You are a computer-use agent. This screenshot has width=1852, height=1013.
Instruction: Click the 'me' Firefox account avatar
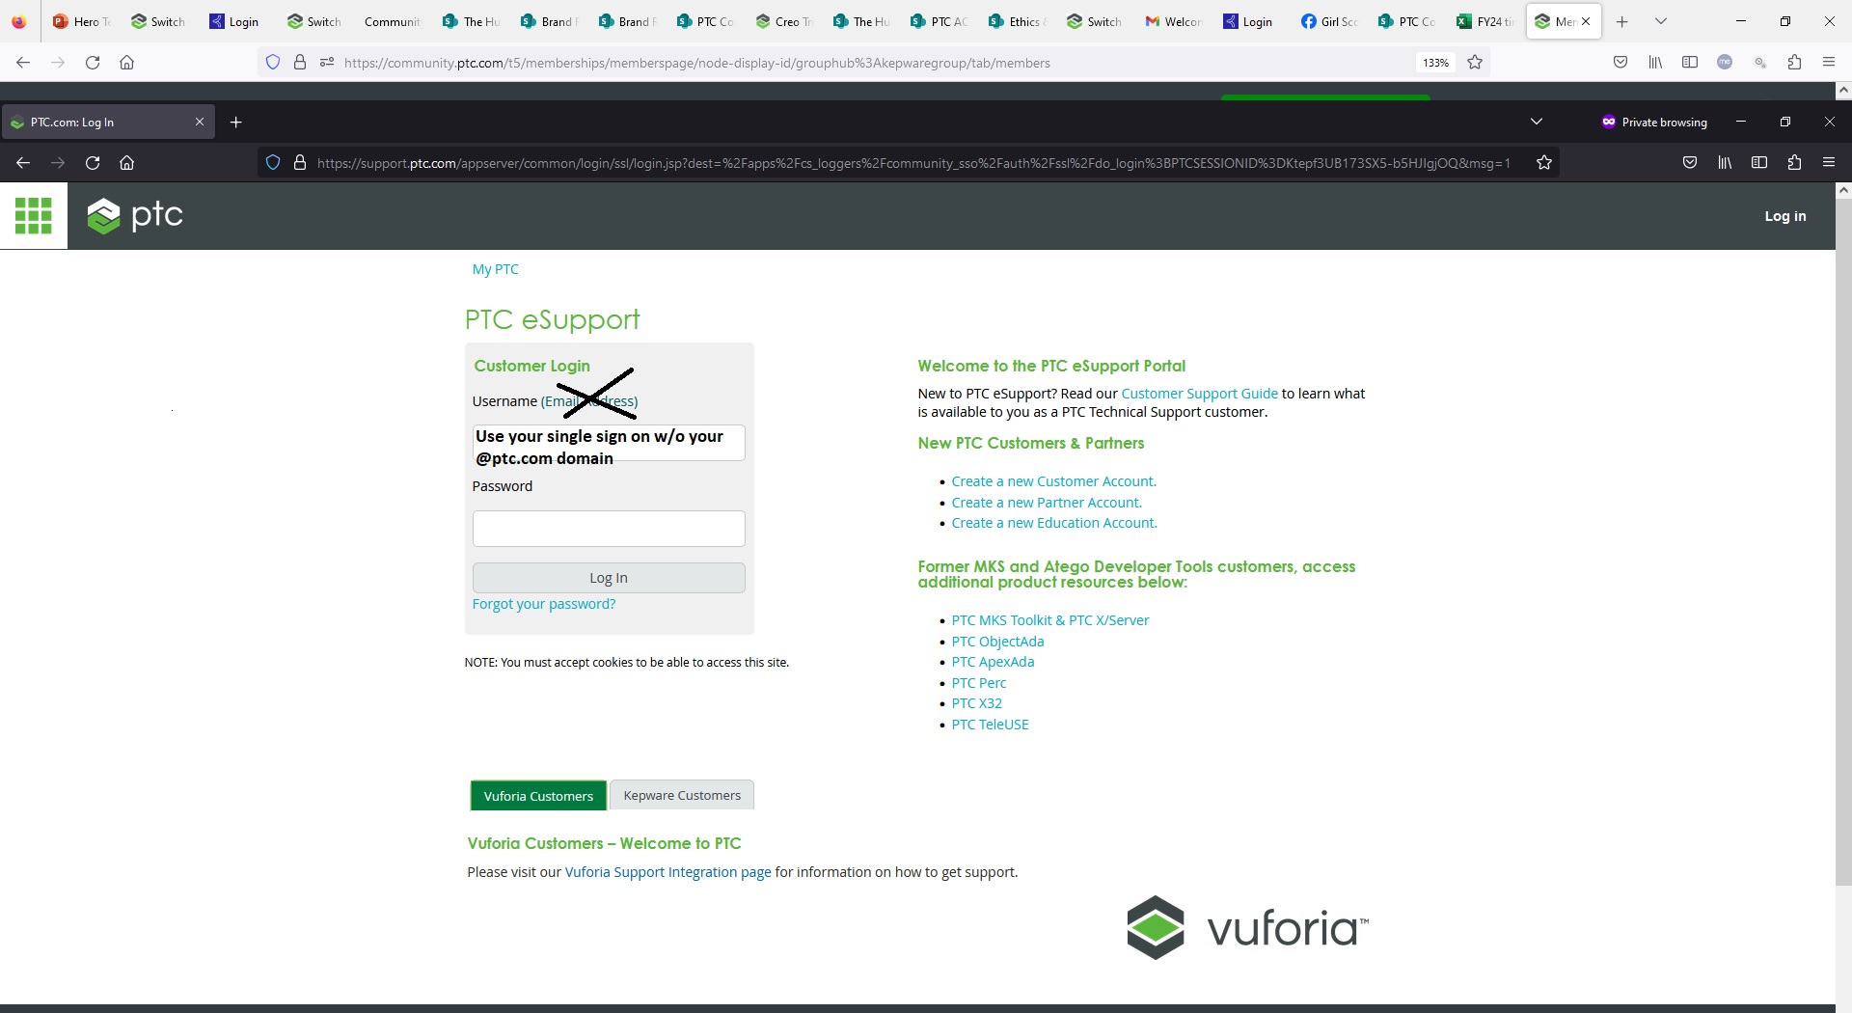click(x=1726, y=62)
